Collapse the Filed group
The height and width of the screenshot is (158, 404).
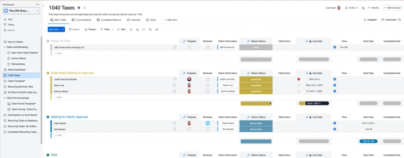[48, 155]
